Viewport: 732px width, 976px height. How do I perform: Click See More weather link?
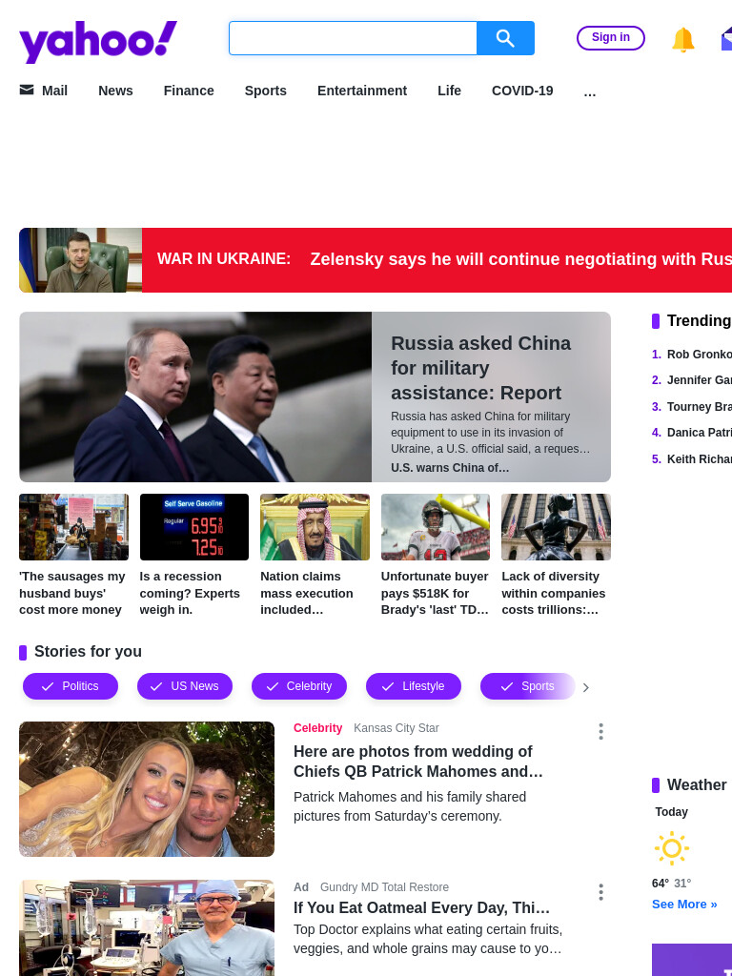point(684,905)
